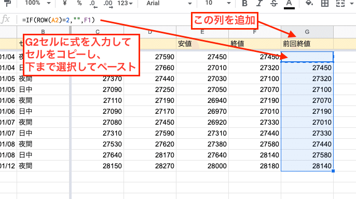The height and width of the screenshot is (199, 356).
Task: Open the font size 10 dropdown
Action: tap(218, 3)
